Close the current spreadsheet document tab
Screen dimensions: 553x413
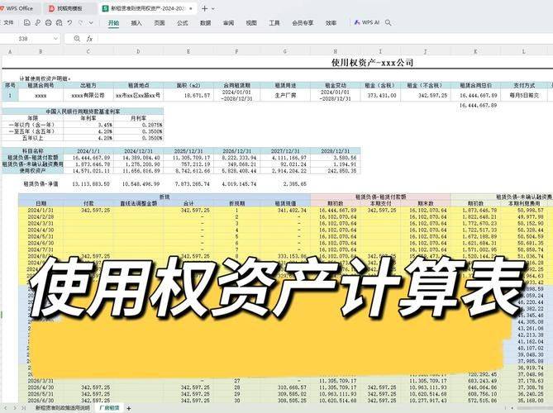coord(191,8)
